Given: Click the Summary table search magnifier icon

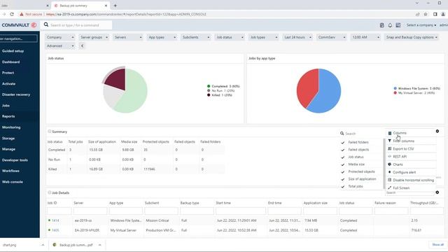Looking at the screenshot, I should click(342, 134).
